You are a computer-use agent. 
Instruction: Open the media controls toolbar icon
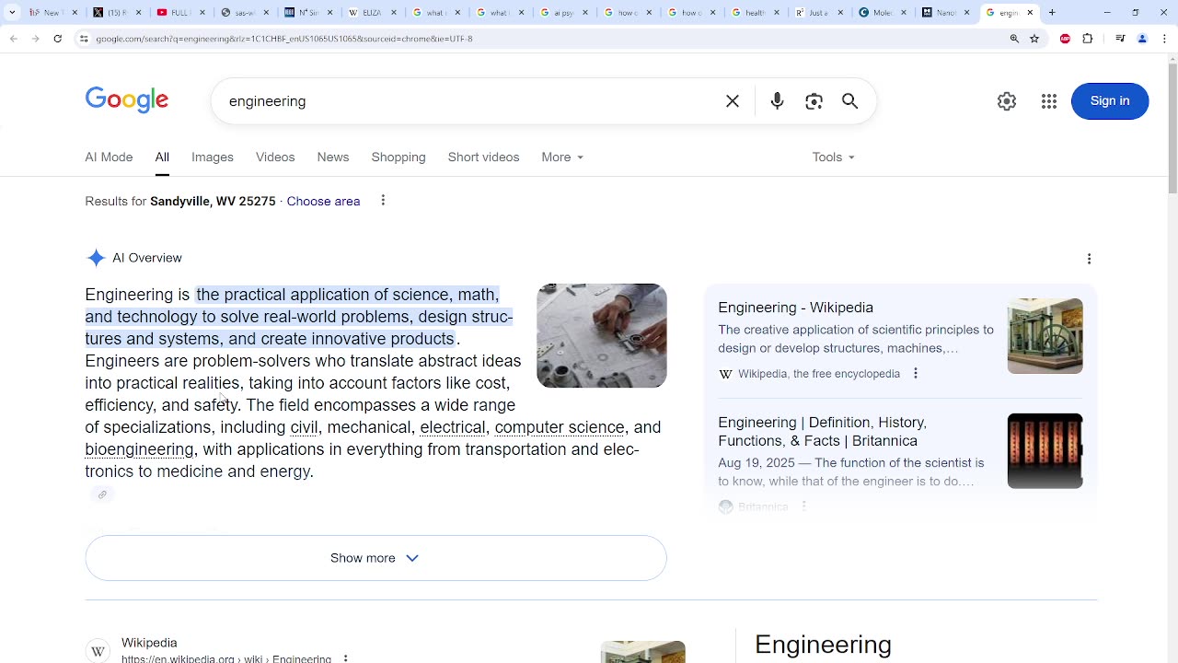click(x=1120, y=39)
